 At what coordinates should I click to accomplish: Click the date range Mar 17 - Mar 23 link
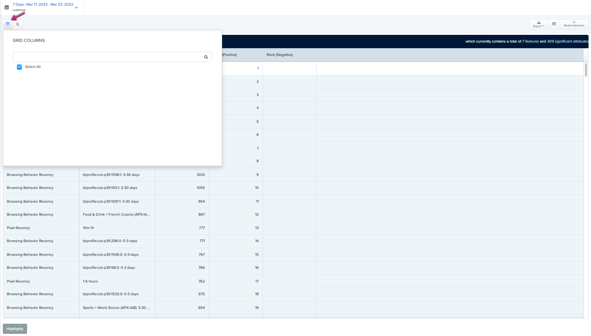tap(43, 5)
